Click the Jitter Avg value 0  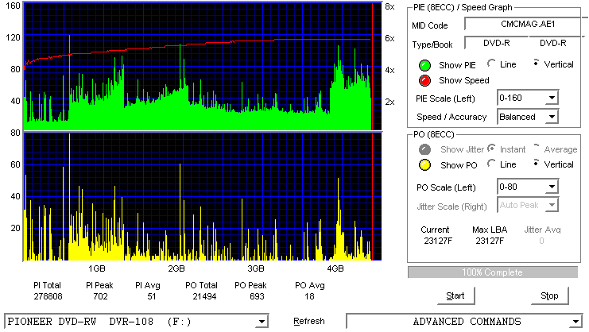click(x=541, y=241)
